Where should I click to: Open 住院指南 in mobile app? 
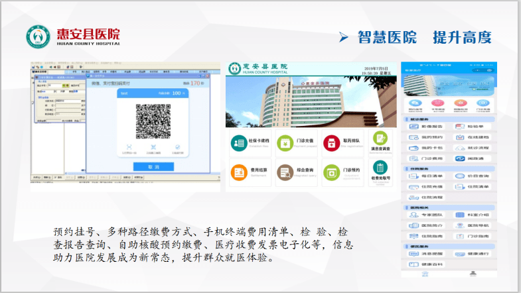click(426, 236)
